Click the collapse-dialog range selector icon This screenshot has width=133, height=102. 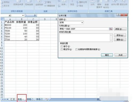pyautogui.click(x=111, y=29)
